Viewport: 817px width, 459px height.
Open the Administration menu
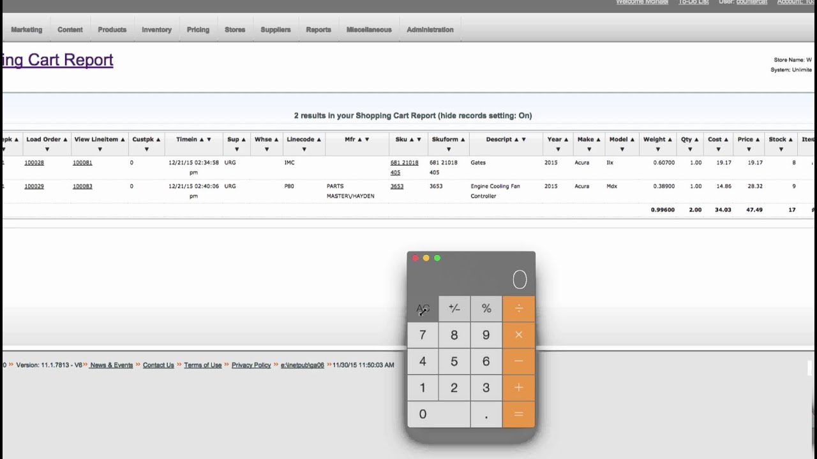coord(430,30)
